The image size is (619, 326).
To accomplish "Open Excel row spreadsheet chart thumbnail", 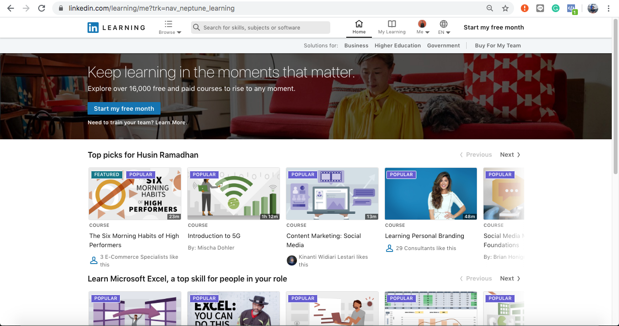I will click(431, 309).
